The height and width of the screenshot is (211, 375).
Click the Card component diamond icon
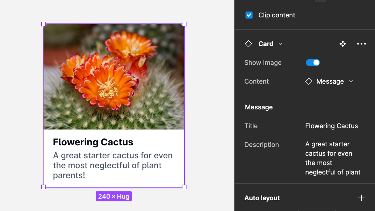(x=248, y=44)
